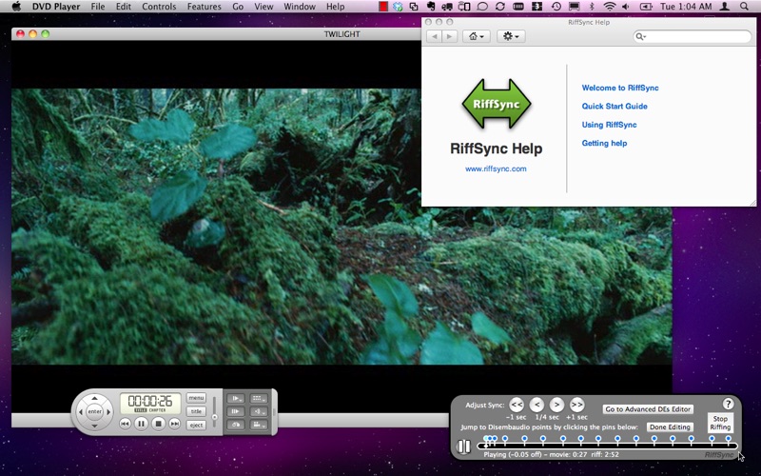Open subtitles dropdown in controller drawer
This screenshot has width=761, height=476.
point(258,398)
